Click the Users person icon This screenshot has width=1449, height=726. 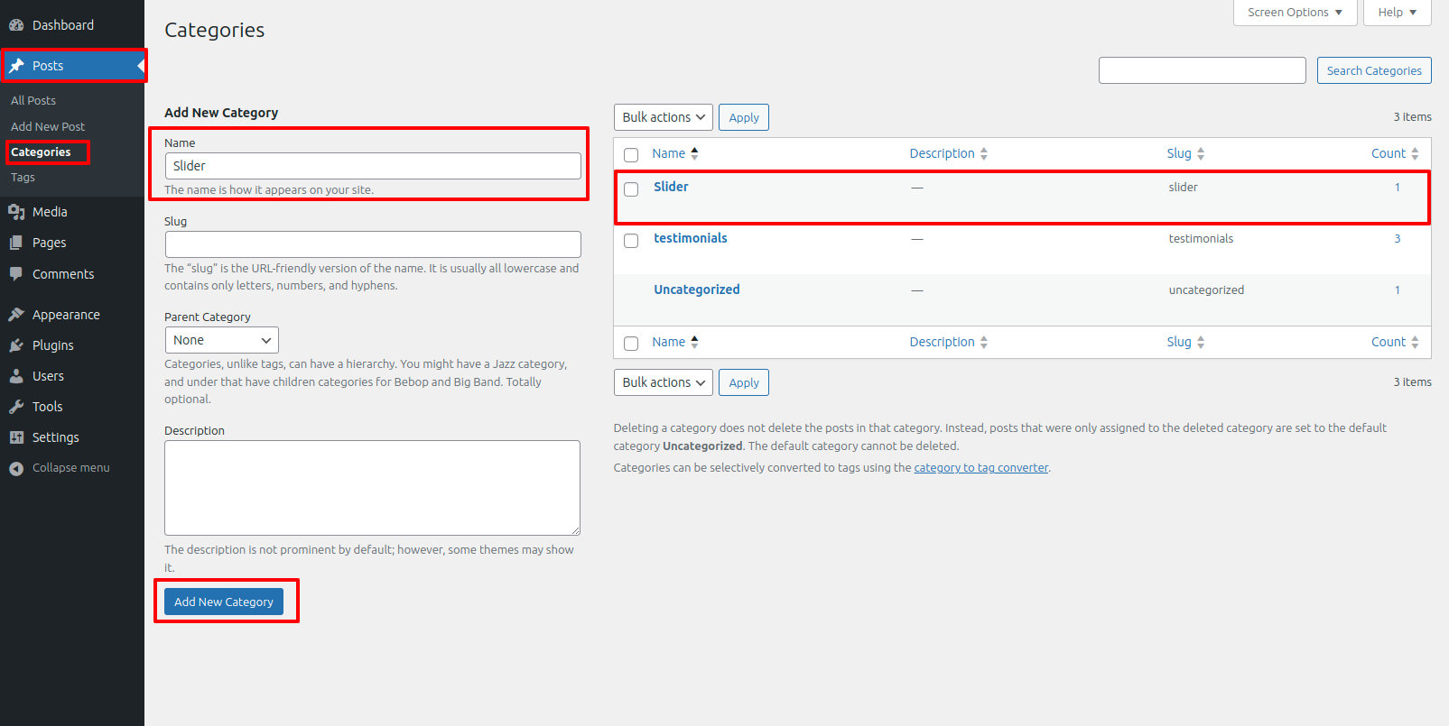point(16,376)
